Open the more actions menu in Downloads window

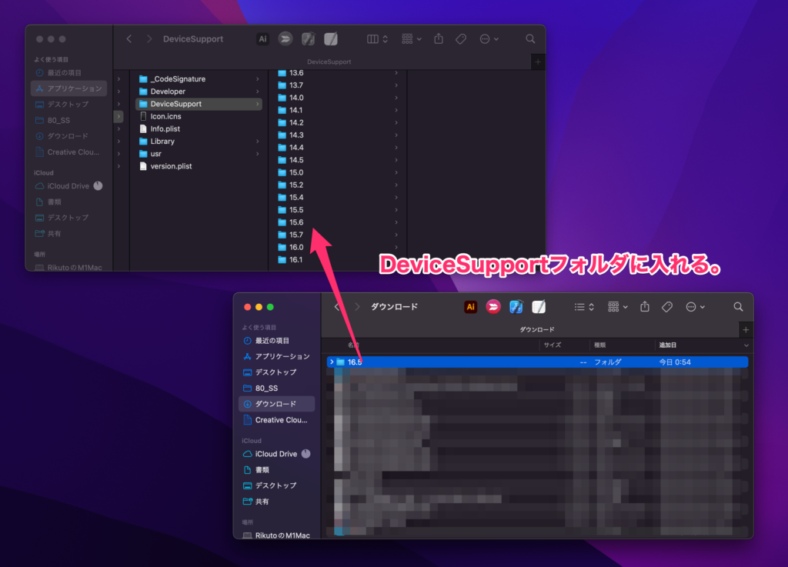pyautogui.click(x=696, y=307)
